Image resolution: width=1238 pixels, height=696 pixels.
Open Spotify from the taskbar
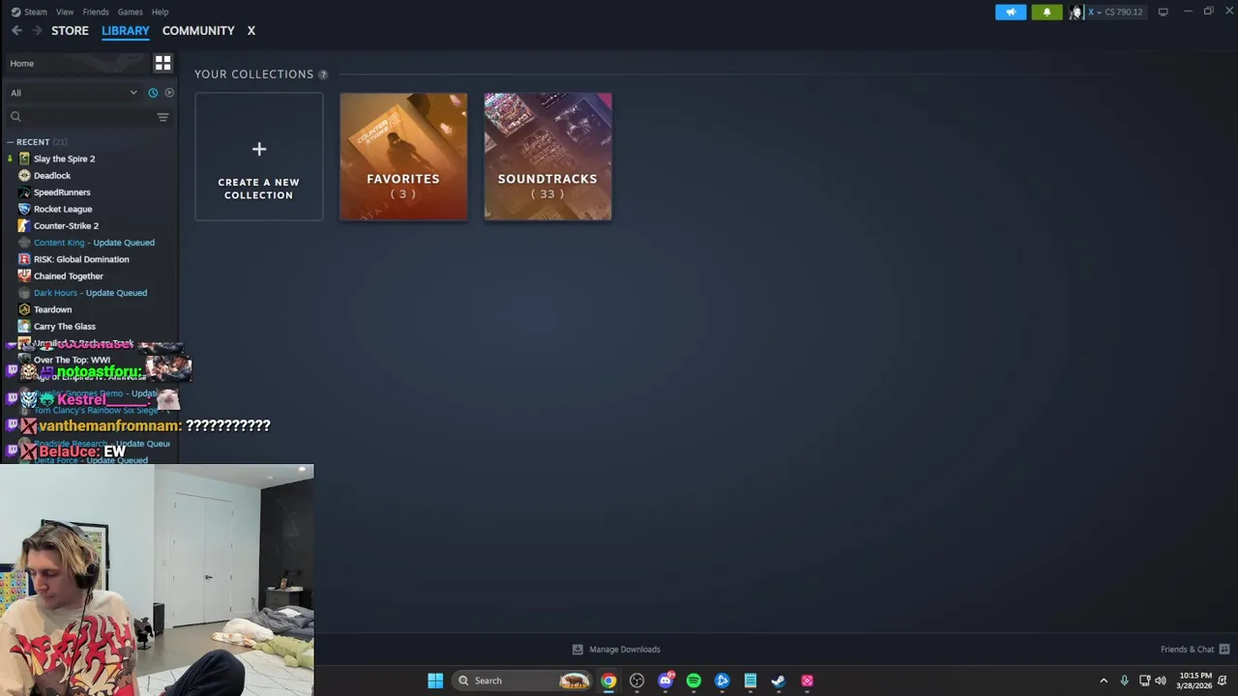693,681
